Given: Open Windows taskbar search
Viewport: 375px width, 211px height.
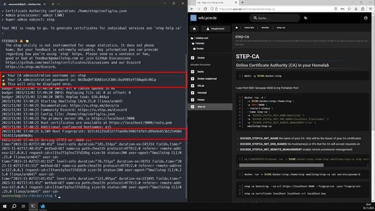Looking at the screenshot, I should pyautogui.click(x=14, y=206).
